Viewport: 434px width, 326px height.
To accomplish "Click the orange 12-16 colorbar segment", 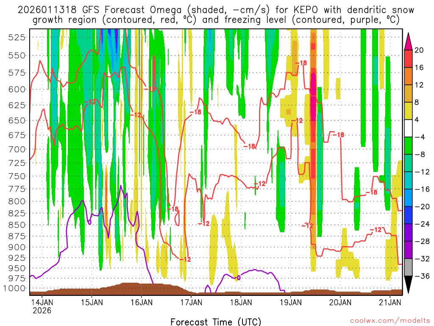I will point(408,76).
